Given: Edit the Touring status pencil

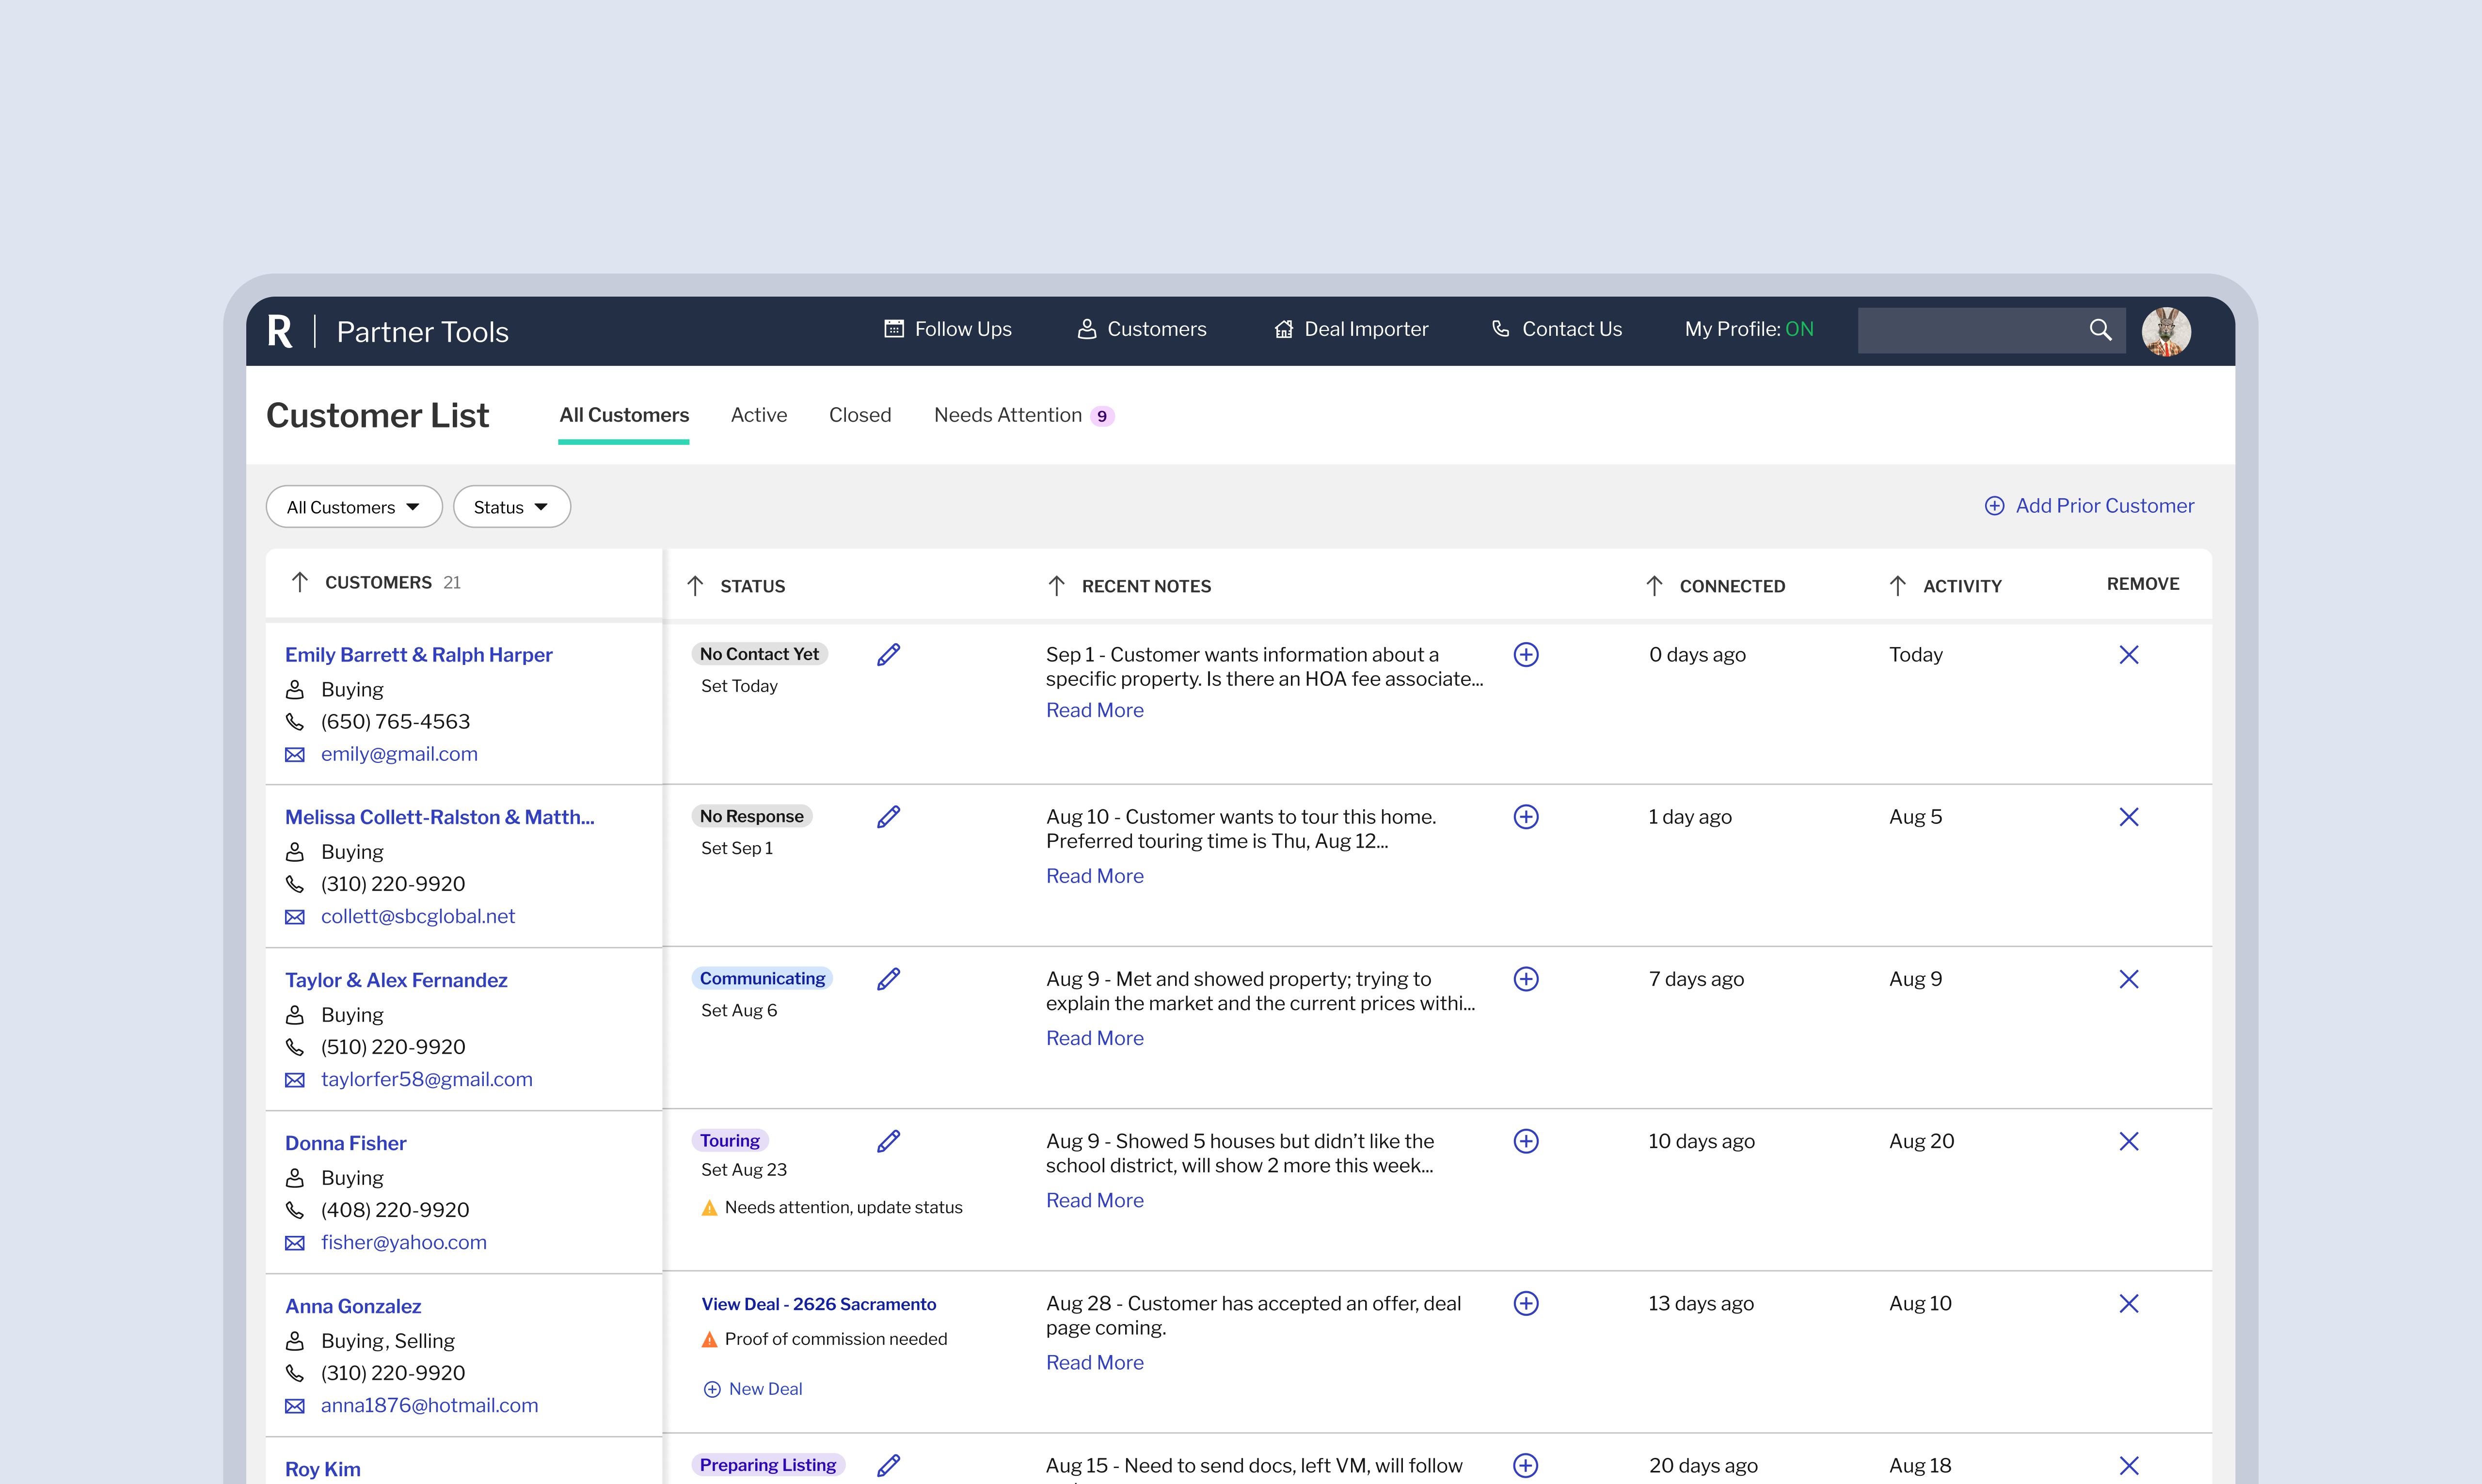Looking at the screenshot, I should pyautogui.click(x=889, y=1141).
